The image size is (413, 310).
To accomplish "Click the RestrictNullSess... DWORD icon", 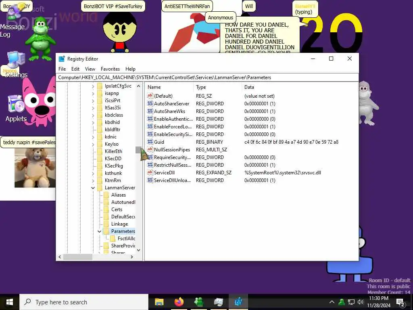I will (150, 165).
